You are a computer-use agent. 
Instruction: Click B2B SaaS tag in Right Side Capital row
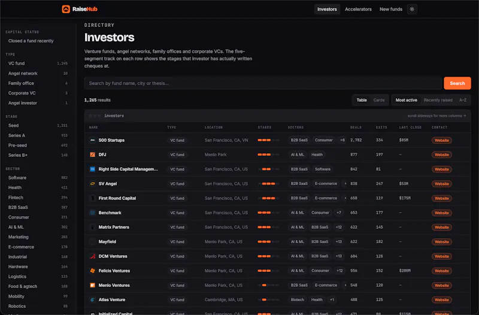coord(299,169)
